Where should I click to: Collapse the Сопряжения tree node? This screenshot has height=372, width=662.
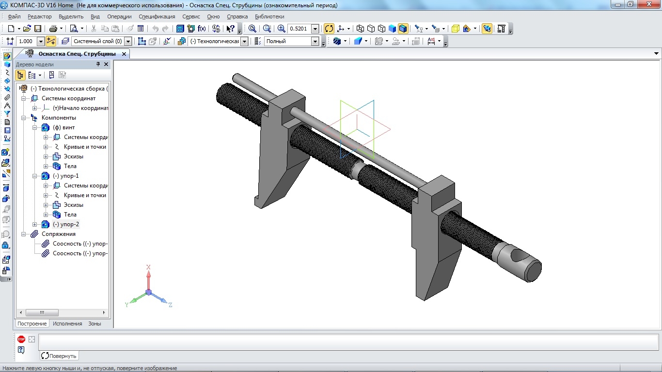[x=23, y=234]
